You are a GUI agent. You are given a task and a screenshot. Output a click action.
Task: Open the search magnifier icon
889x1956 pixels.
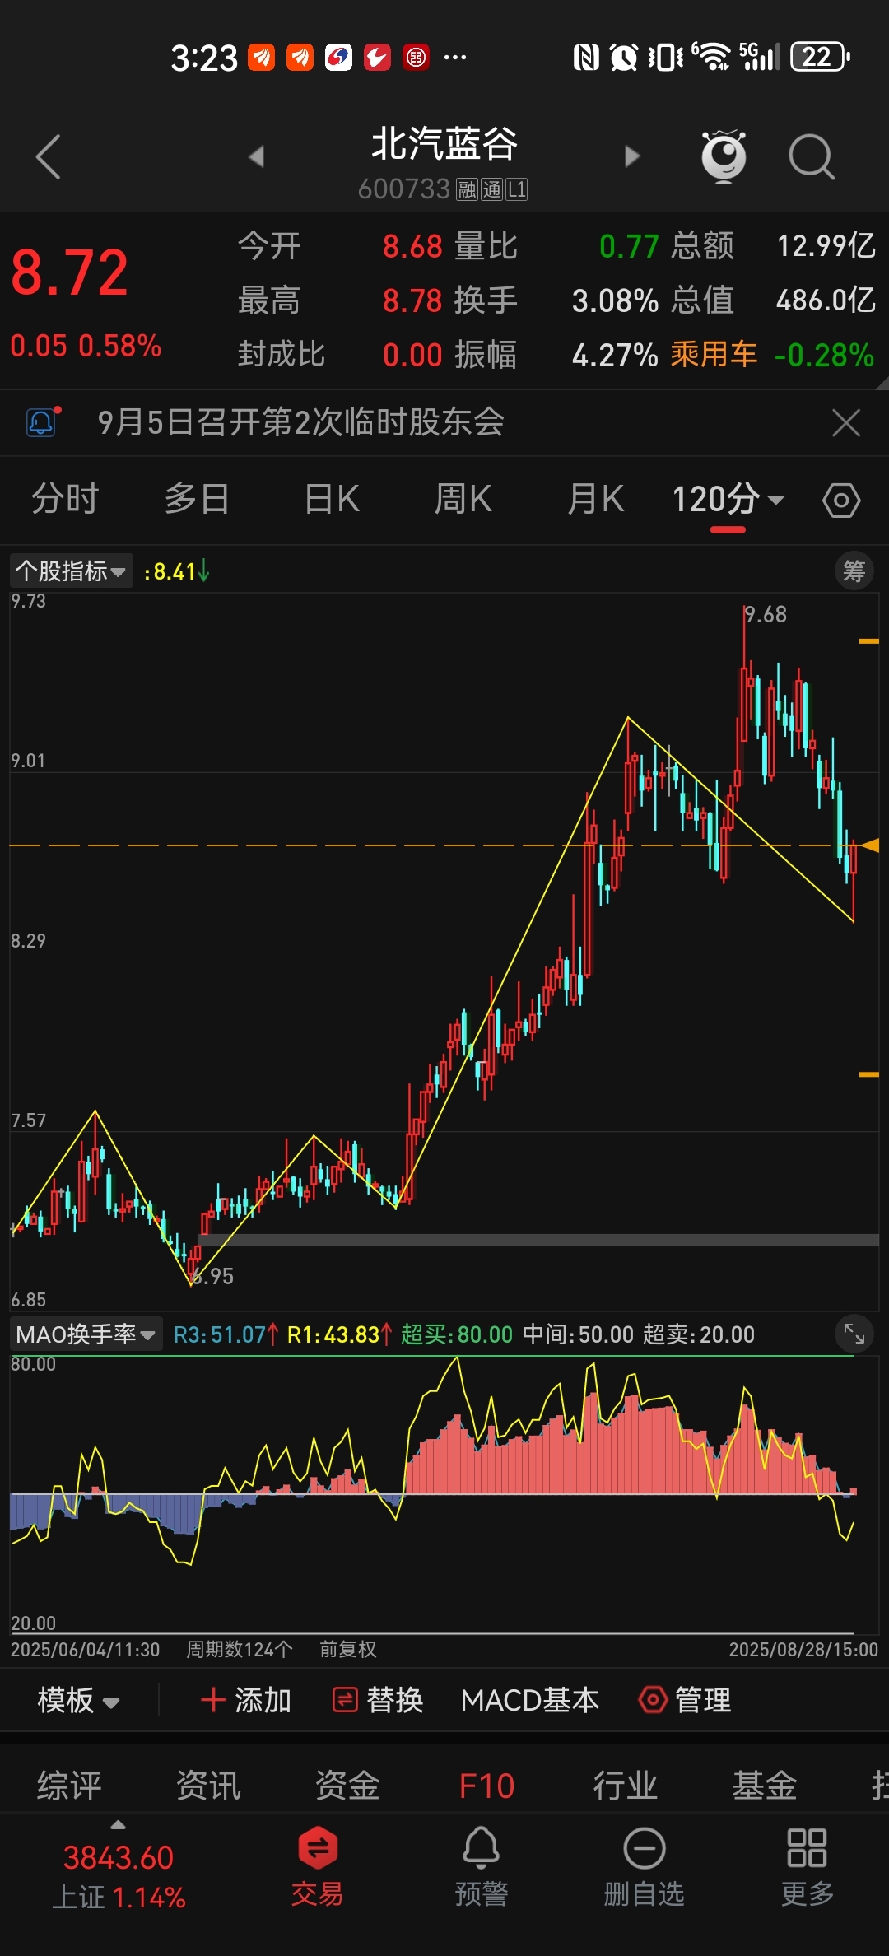[x=812, y=156]
